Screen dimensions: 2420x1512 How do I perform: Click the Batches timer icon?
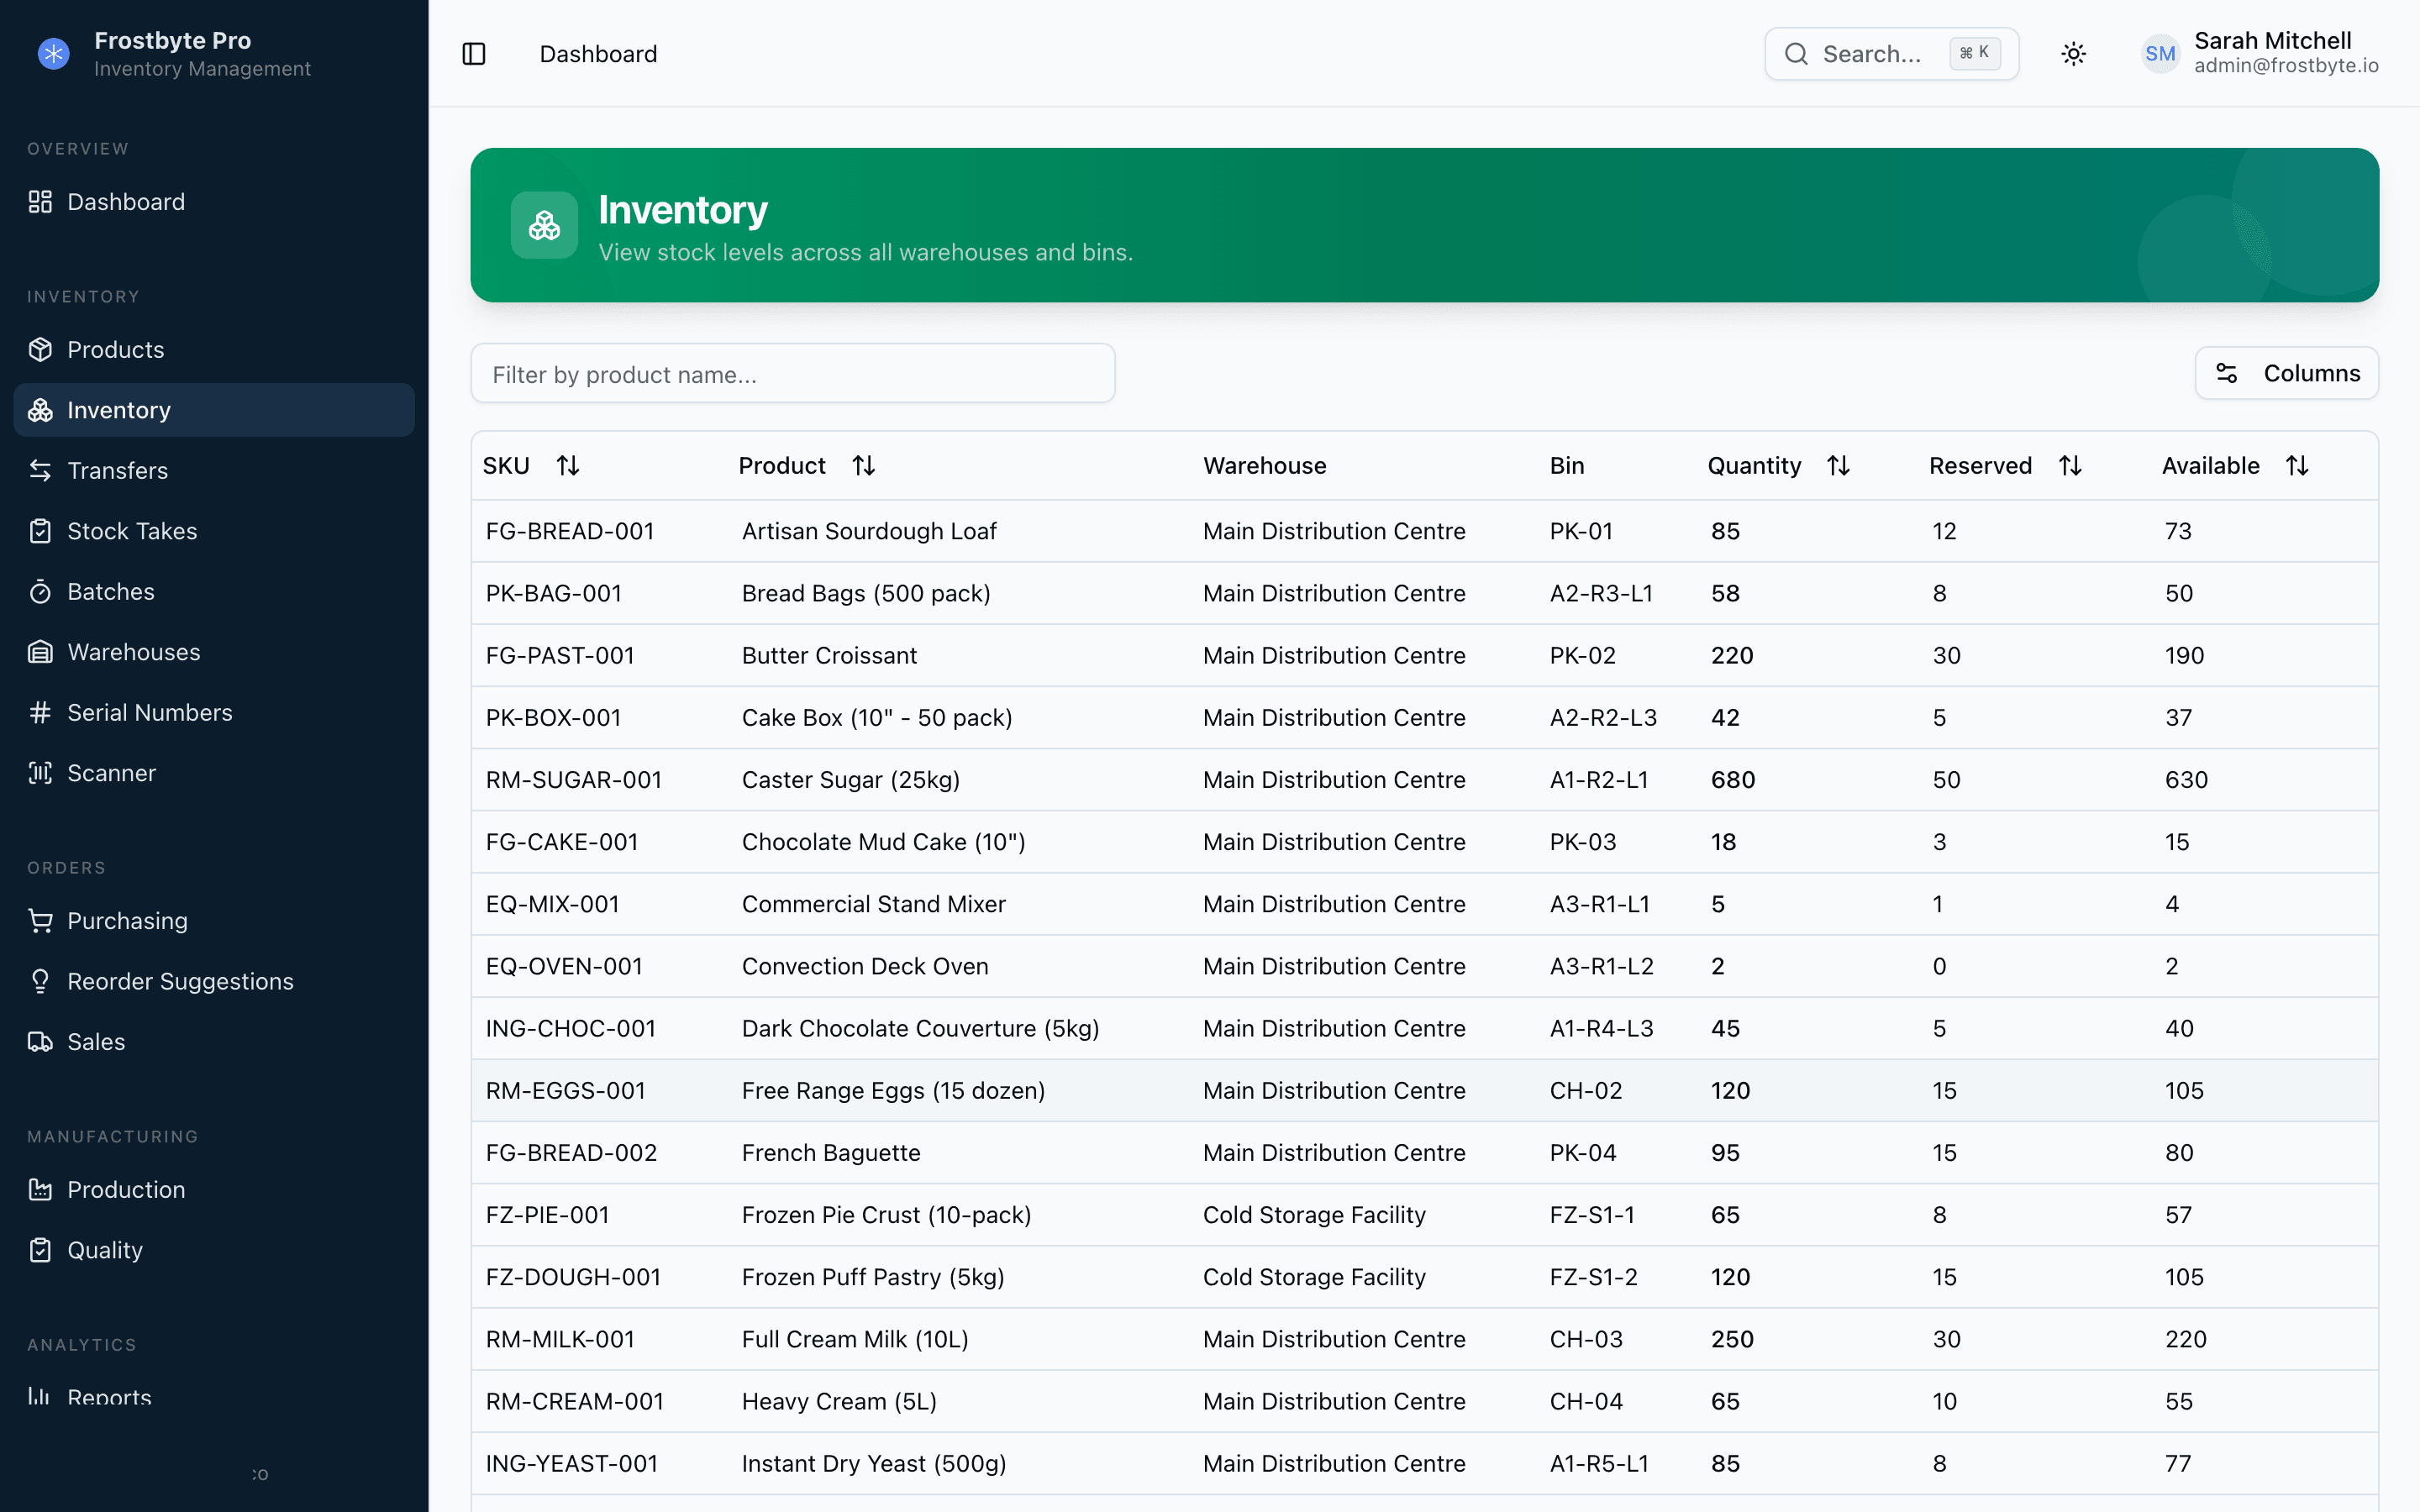point(40,591)
